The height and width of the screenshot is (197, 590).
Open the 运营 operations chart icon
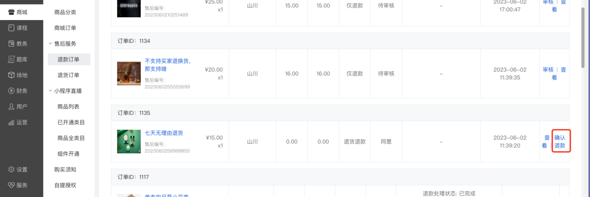pos(11,122)
